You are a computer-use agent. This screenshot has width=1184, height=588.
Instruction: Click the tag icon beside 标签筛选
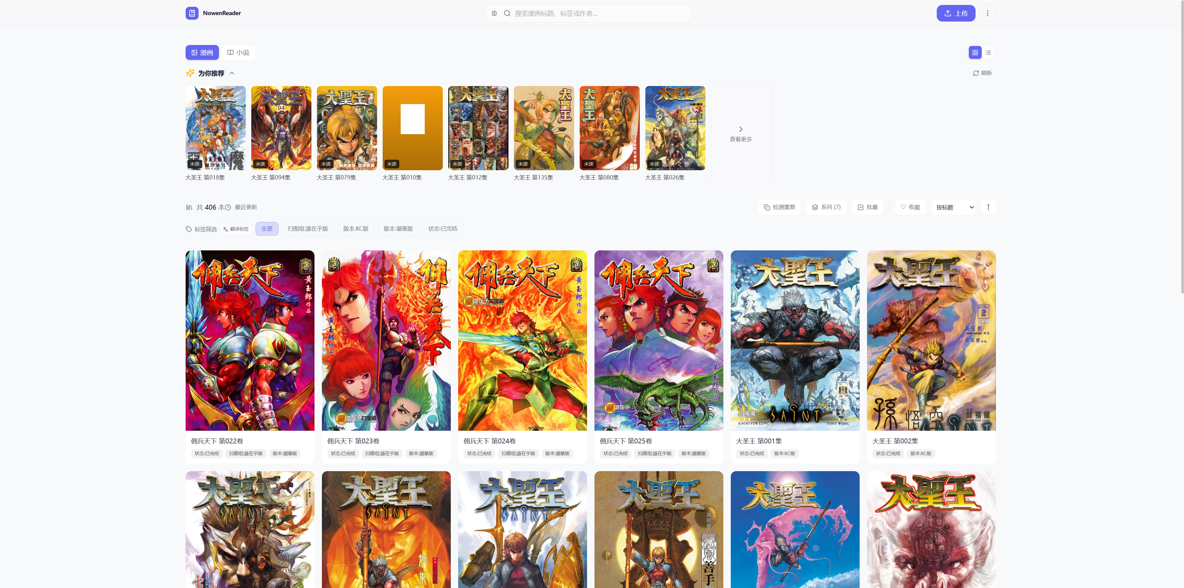(x=189, y=229)
